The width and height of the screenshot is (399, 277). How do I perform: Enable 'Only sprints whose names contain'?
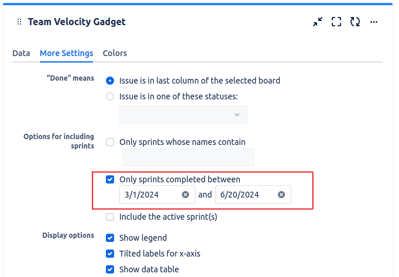[110, 142]
